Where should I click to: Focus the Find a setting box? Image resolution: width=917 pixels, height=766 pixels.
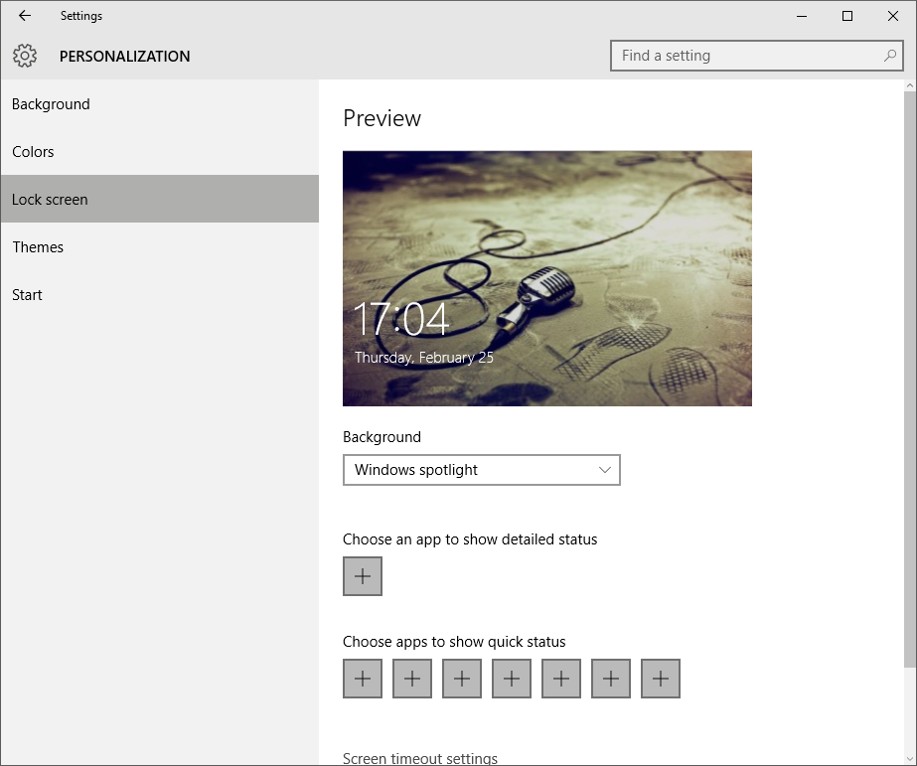pos(757,56)
